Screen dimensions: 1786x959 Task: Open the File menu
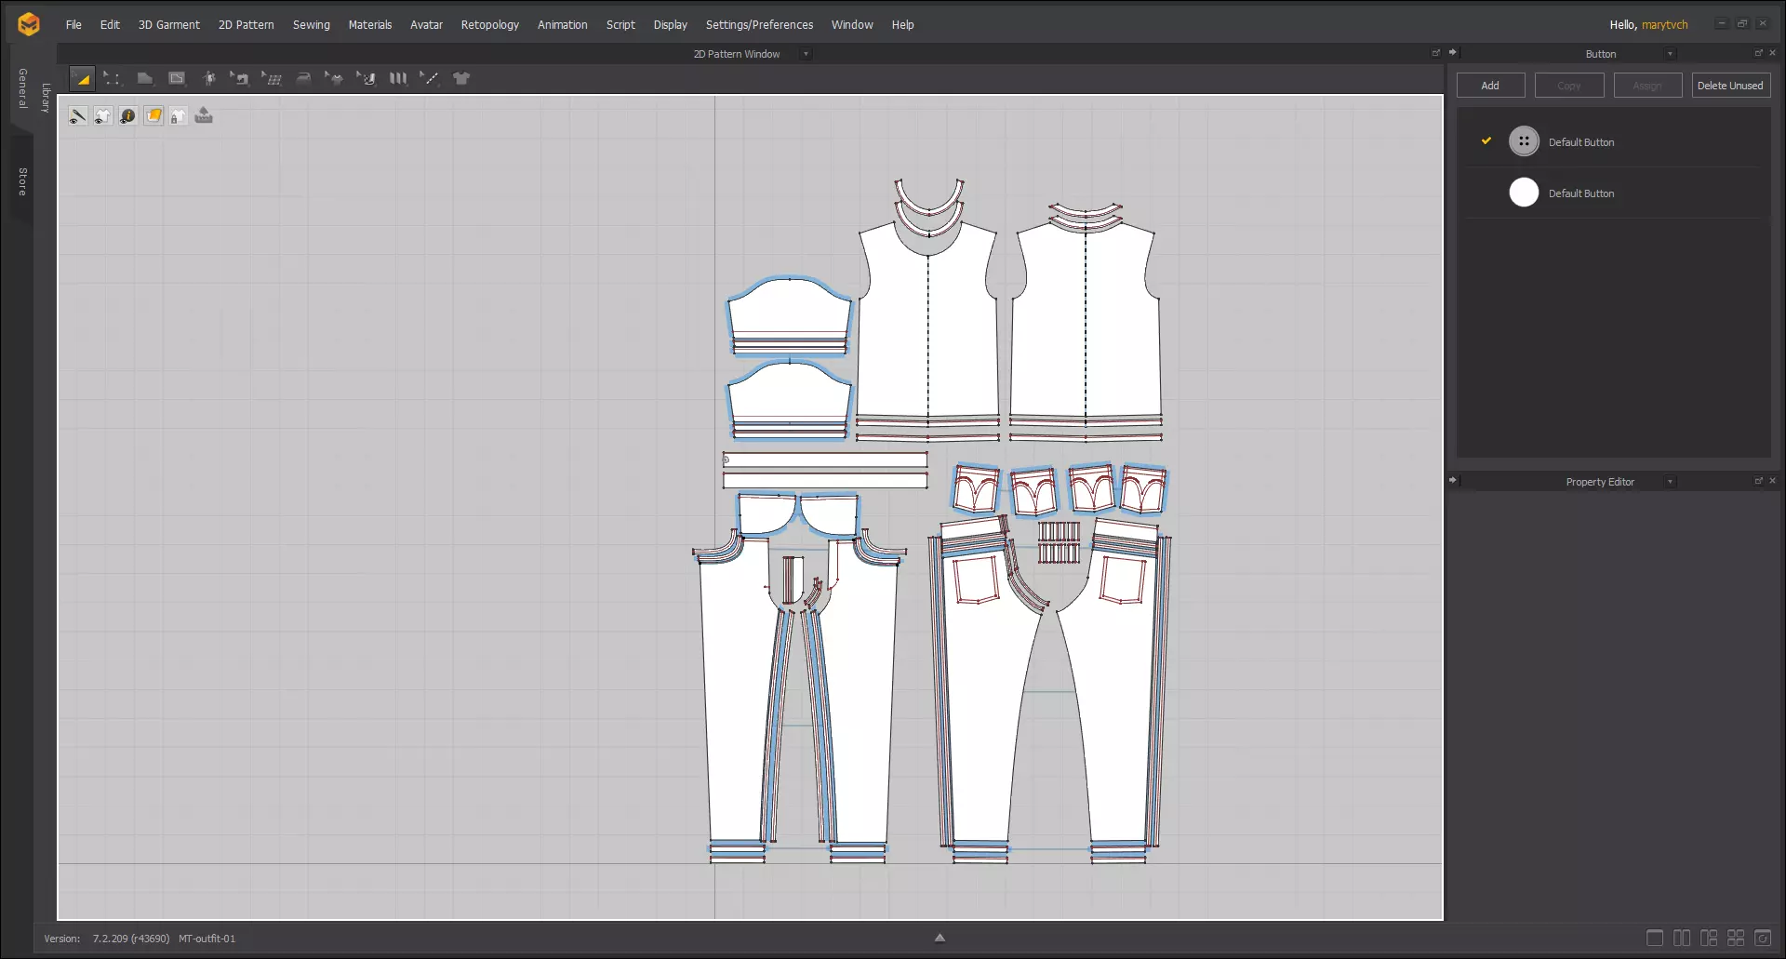[x=73, y=25]
